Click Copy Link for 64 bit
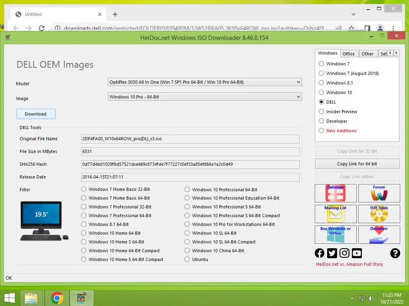 click(x=357, y=164)
